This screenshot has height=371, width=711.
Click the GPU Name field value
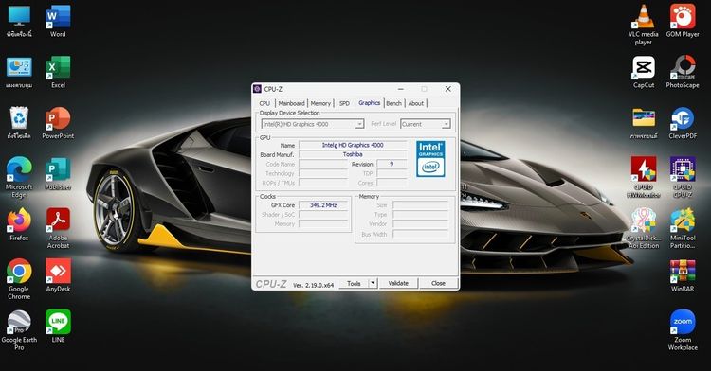click(x=353, y=145)
